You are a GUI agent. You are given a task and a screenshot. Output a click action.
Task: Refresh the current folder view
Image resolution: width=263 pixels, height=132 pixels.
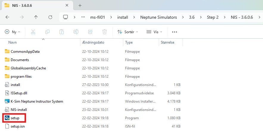tap(50, 17)
